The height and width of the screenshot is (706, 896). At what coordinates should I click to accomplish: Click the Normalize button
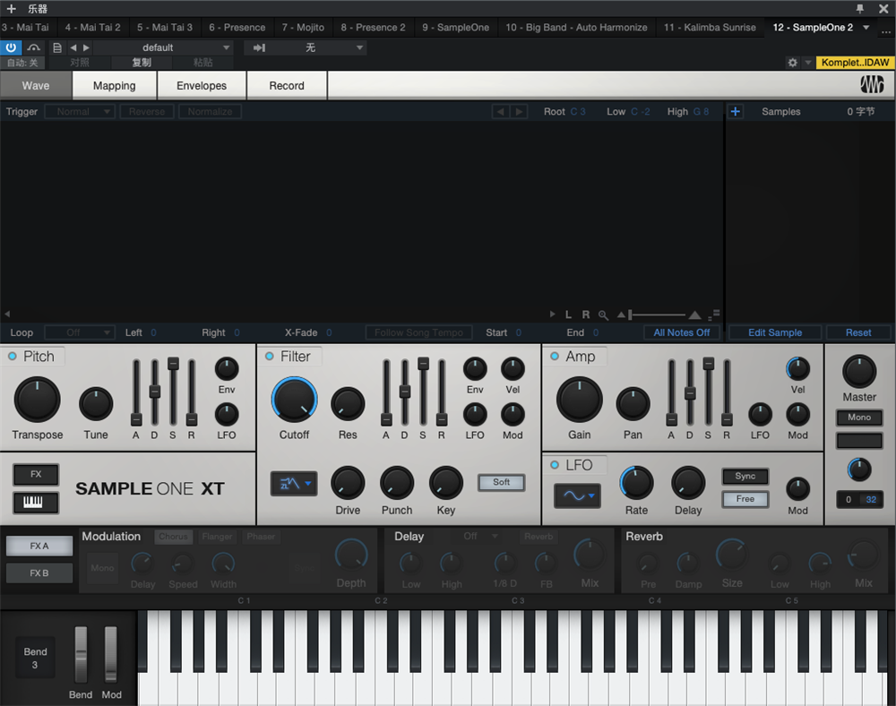tap(210, 111)
